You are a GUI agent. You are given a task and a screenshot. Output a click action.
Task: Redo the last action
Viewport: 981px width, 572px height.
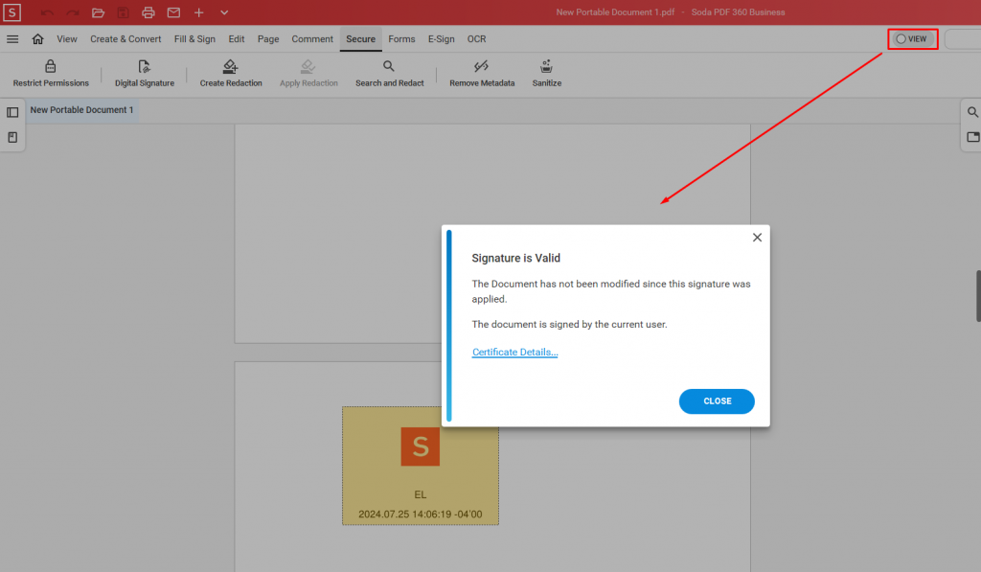click(73, 12)
